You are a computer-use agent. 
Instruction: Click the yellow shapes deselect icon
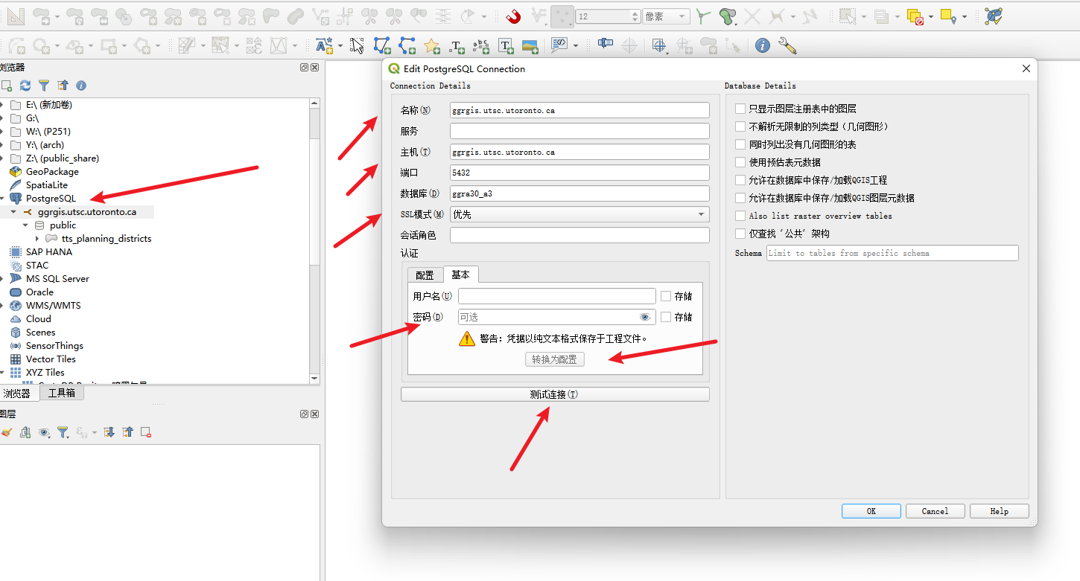pos(915,16)
